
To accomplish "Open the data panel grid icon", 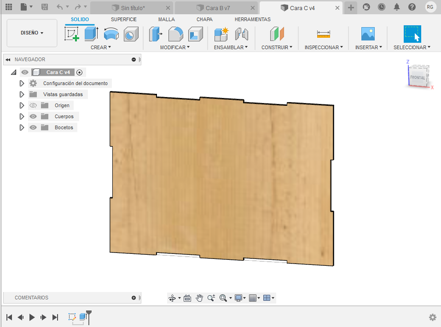I will coord(9,7).
